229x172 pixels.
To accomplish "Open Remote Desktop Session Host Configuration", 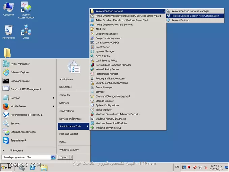I will pyautogui.click(x=195, y=16).
